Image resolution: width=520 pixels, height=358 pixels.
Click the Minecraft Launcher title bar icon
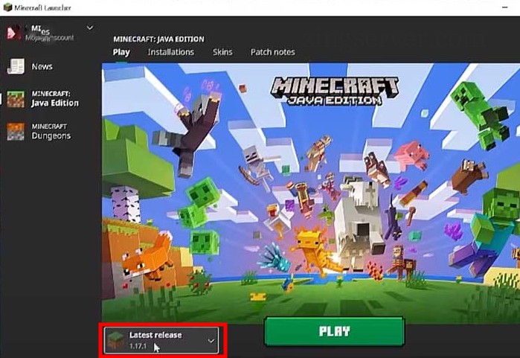coord(7,7)
